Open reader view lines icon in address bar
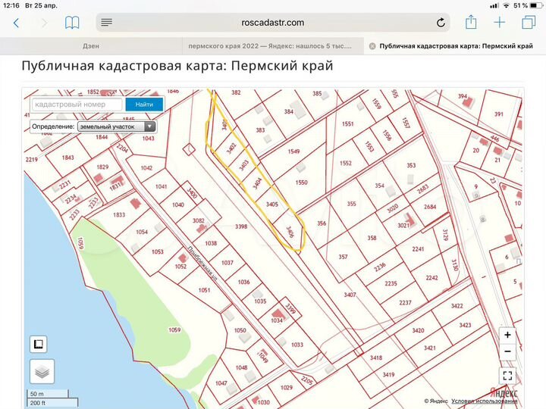The height and width of the screenshot is (409, 546). tap(107, 23)
